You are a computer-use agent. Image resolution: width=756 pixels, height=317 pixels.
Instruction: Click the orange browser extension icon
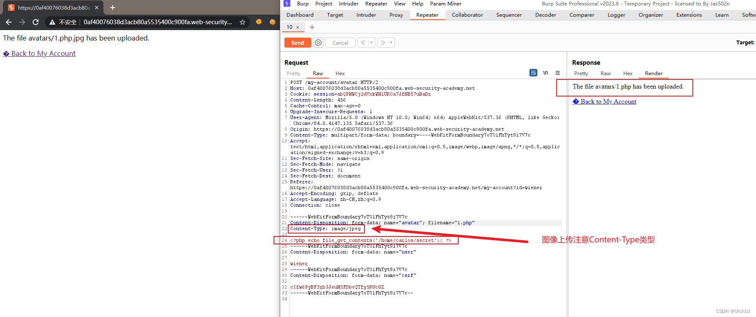pos(259,22)
